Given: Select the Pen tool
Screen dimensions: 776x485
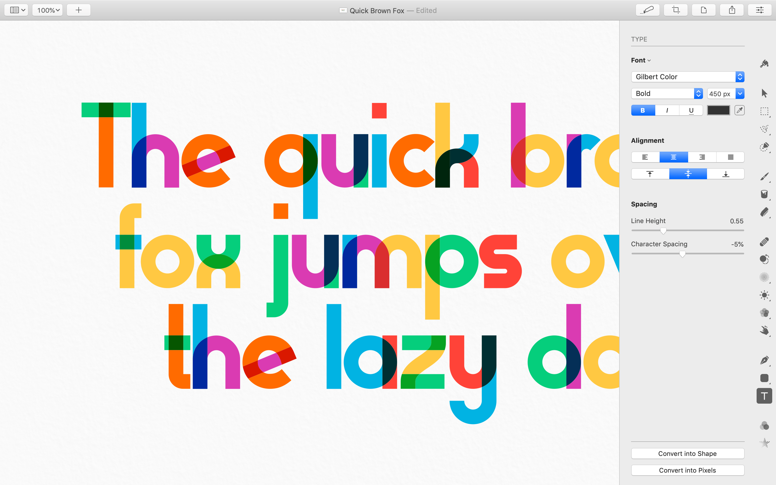Looking at the screenshot, I should pyautogui.click(x=764, y=360).
